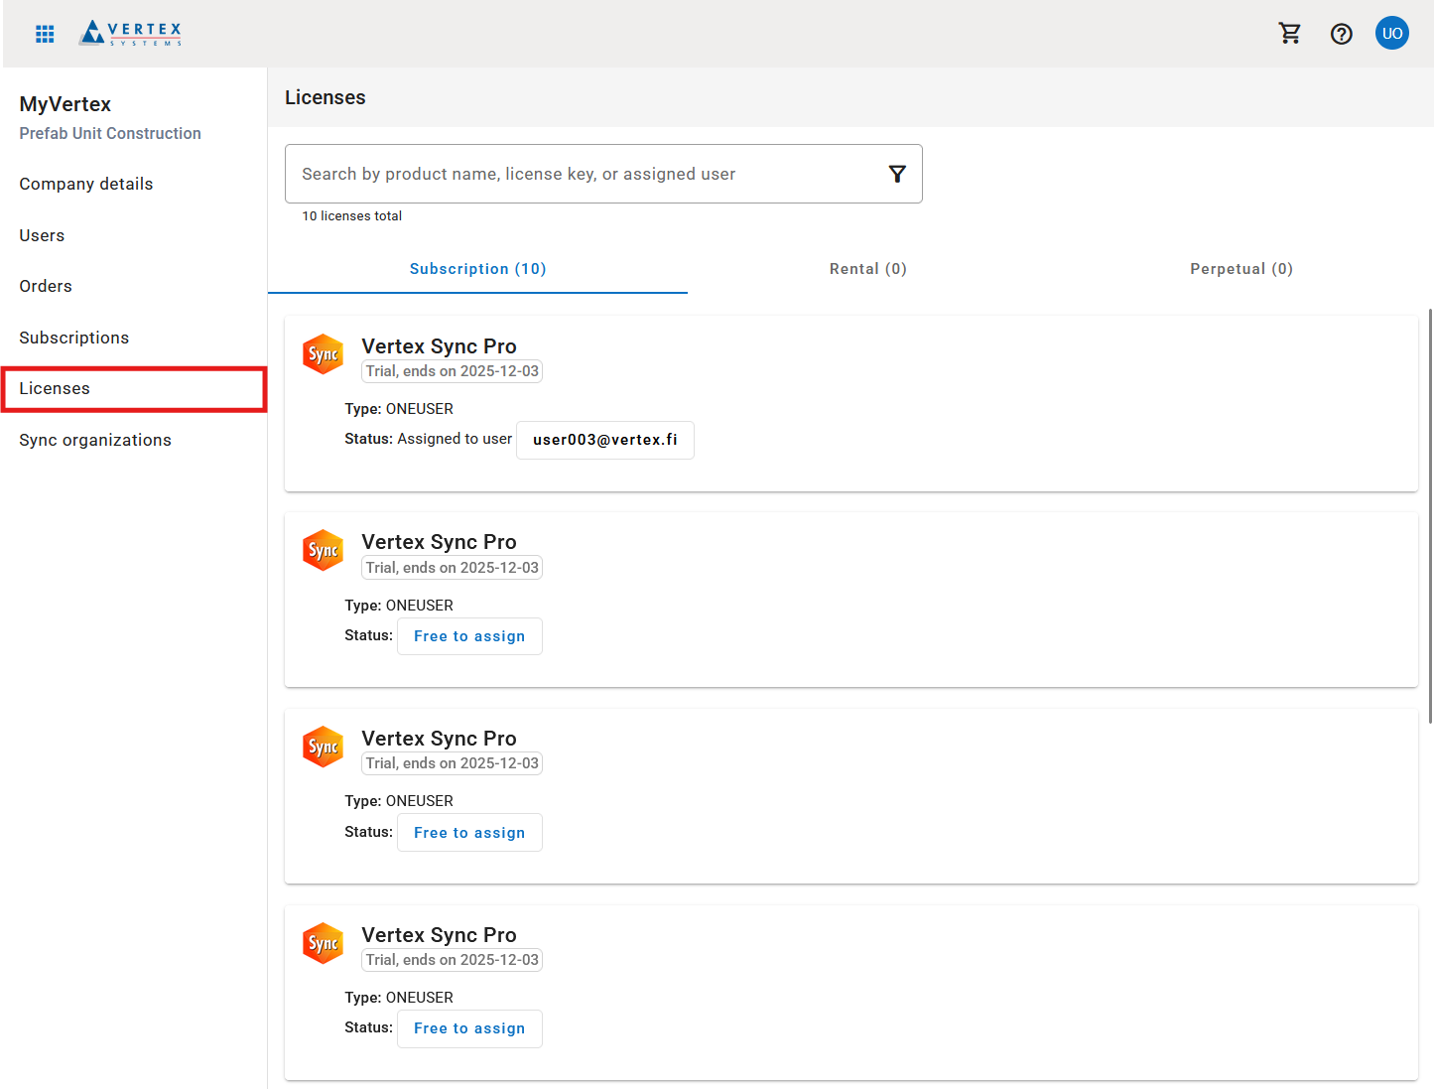
Task: Focus the license search input field
Action: click(x=586, y=175)
